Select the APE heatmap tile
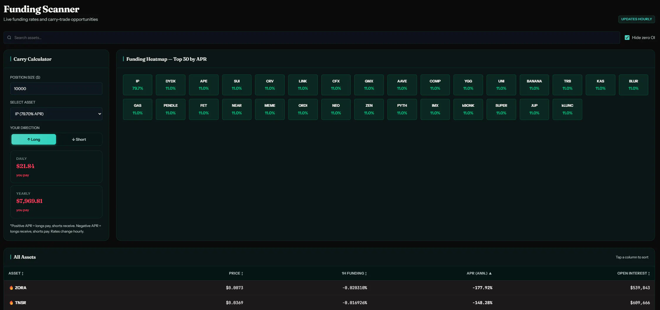This screenshot has width=660, height=310. pyautogui.click(x=204, y=85)
